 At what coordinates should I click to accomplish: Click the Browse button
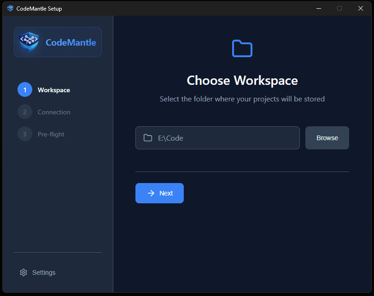coord(327,138)
